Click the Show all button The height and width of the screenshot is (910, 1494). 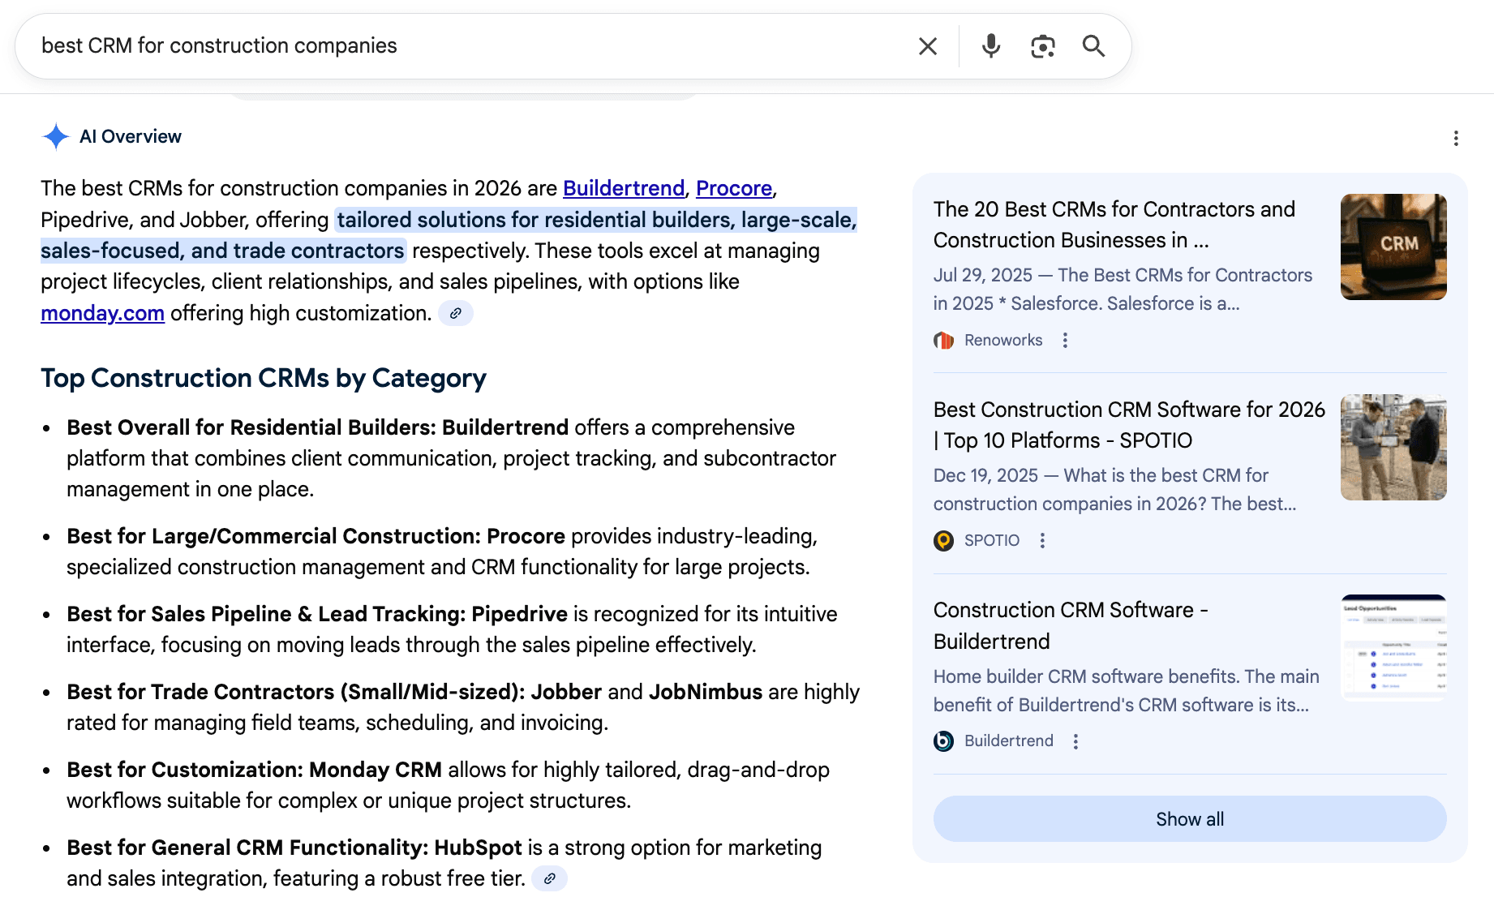(x=1189, y=818)
